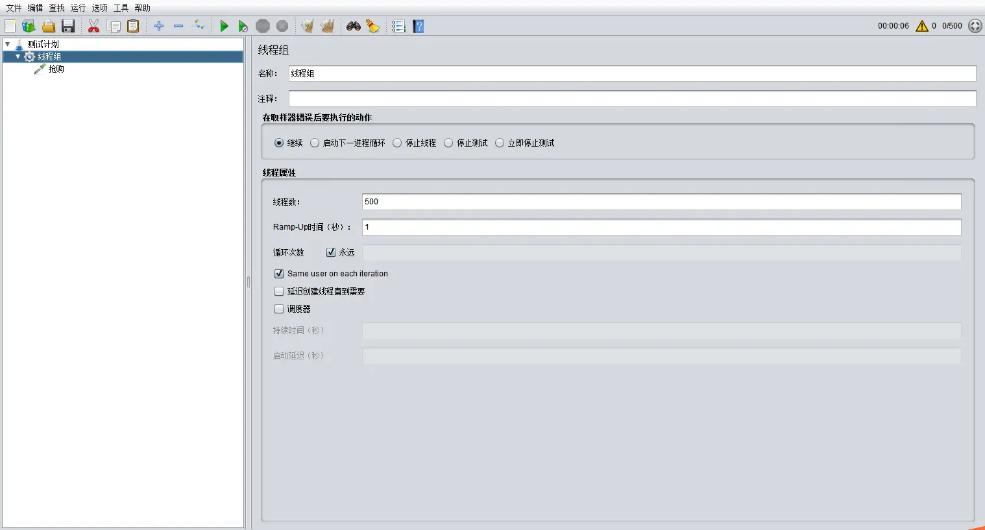Click the grey Stop test icon
The image size is (985, 530).
click(x=263, y=26)
